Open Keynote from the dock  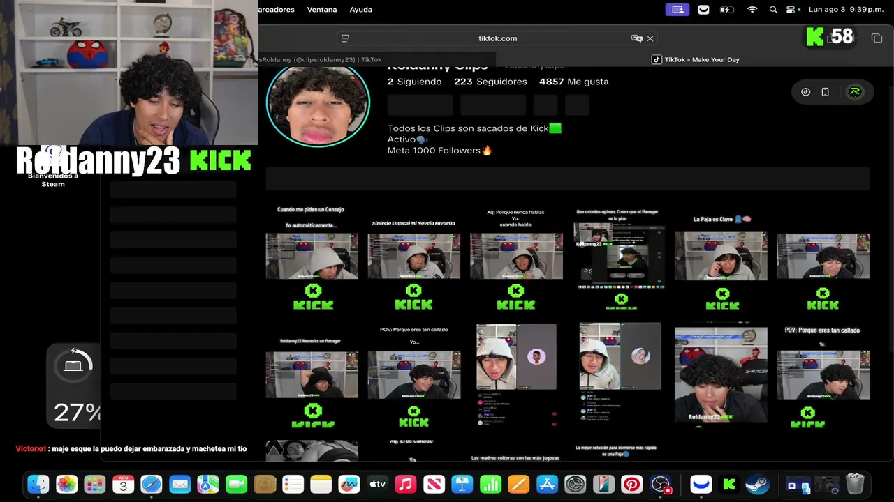(x=462, y=484)
